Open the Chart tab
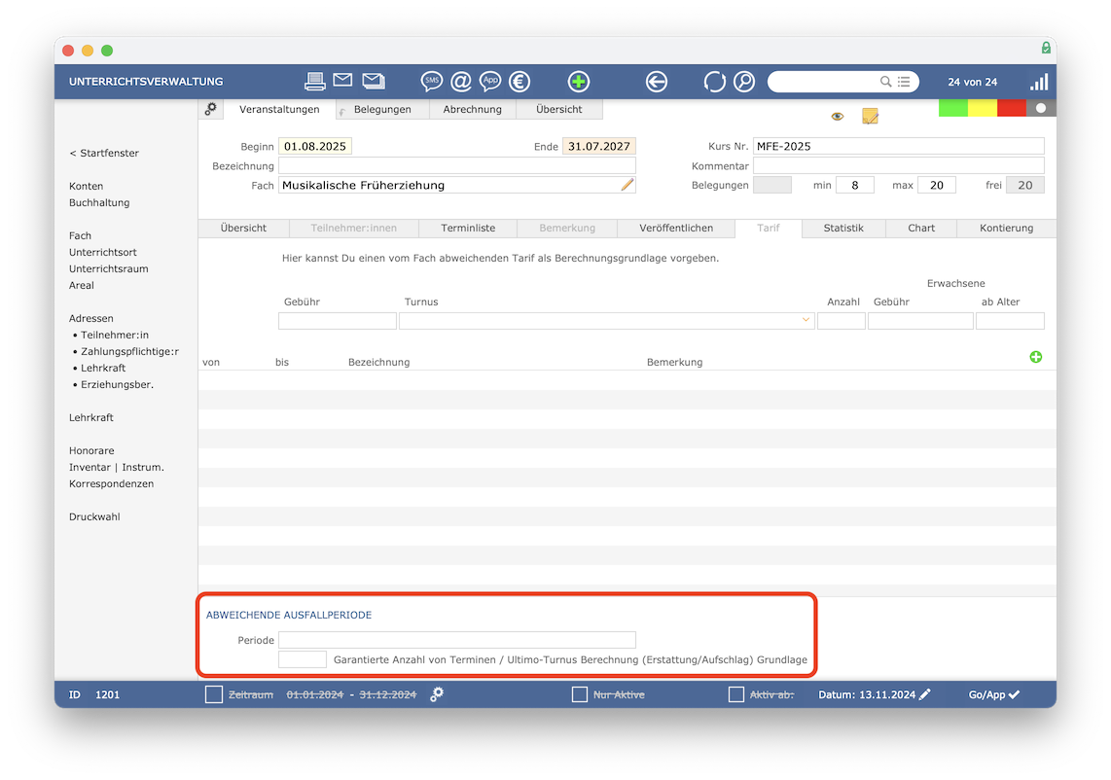Image resolution: width=1111 pixels, height=780 pixels. [921, 229]
